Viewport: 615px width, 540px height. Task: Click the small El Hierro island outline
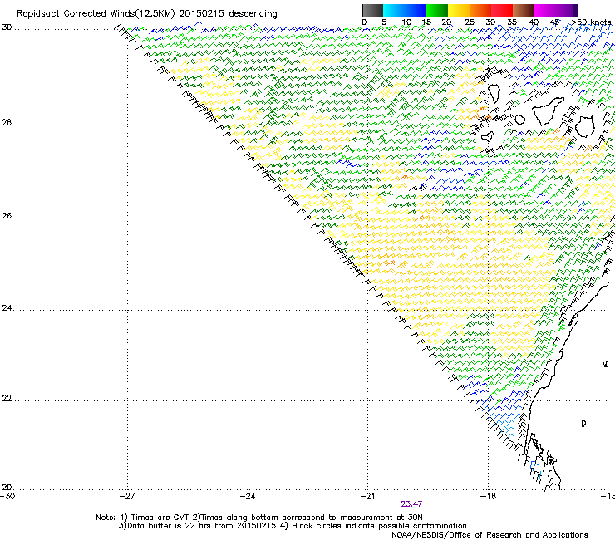(x=487, y=136)
